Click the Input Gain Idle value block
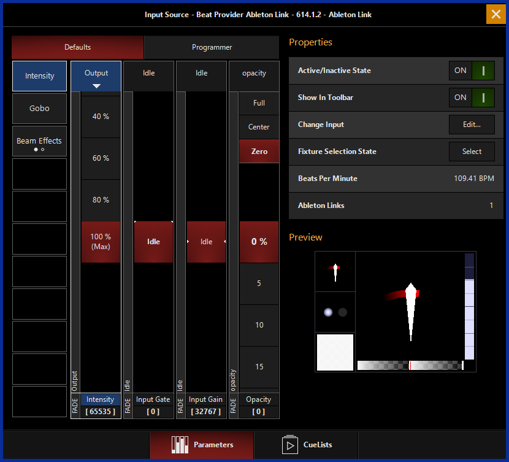The image size is (509, 462). tap(206, 242)
